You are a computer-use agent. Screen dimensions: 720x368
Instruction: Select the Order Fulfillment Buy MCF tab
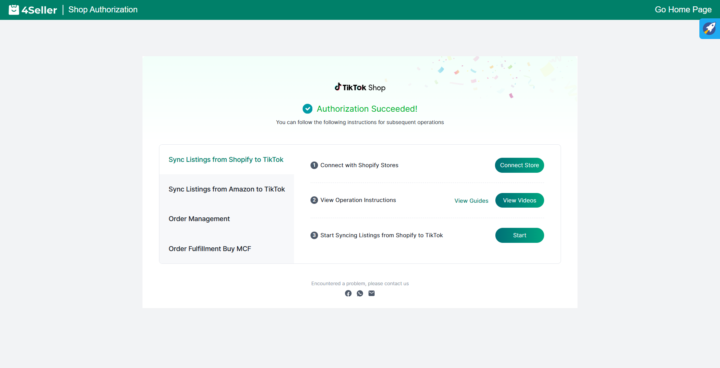210,249
